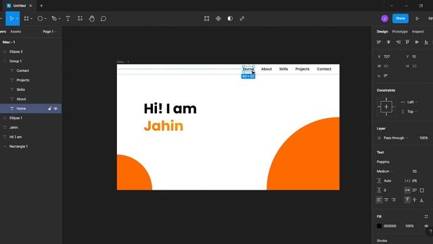
Task: Click Projects text on the canvas
Action: 302,69
